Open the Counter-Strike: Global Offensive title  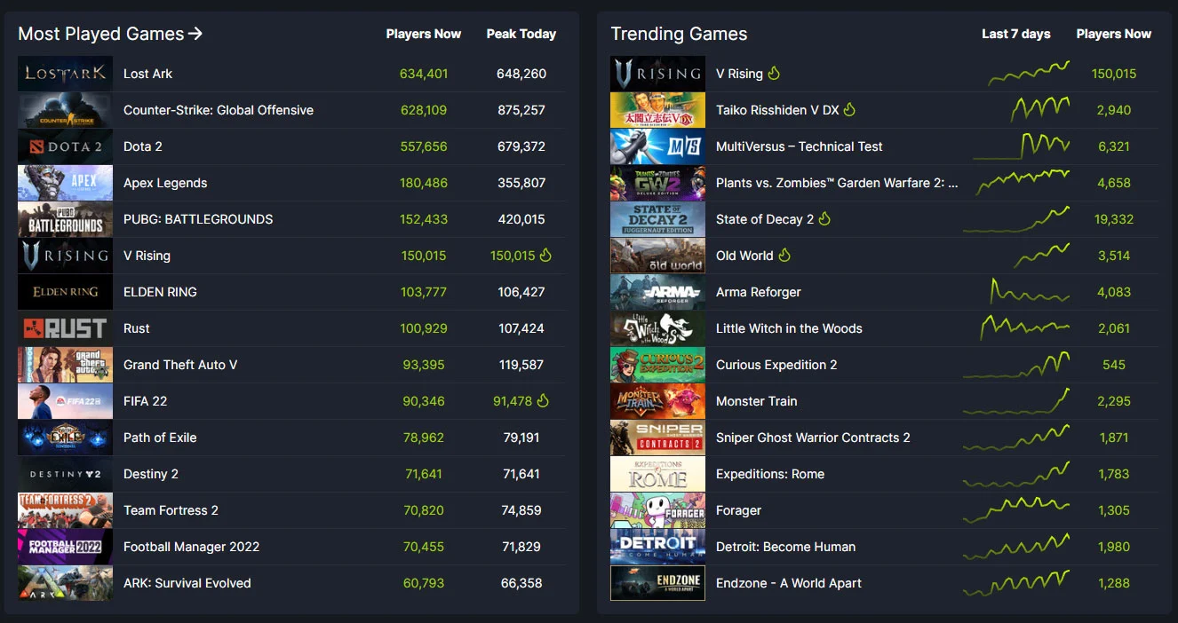point(219,110)
